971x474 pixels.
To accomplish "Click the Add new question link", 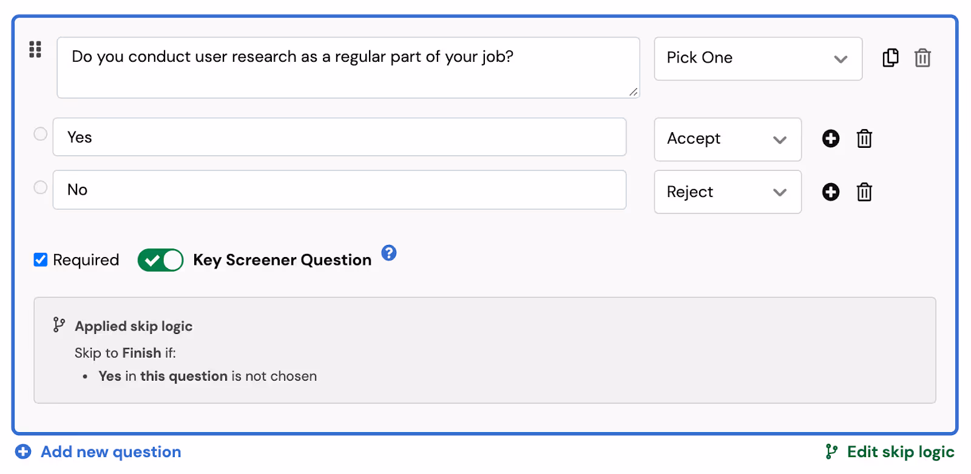I will click(110, 452).
